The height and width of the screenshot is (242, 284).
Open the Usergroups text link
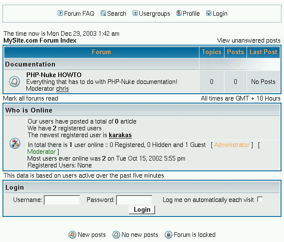(155, 14)
